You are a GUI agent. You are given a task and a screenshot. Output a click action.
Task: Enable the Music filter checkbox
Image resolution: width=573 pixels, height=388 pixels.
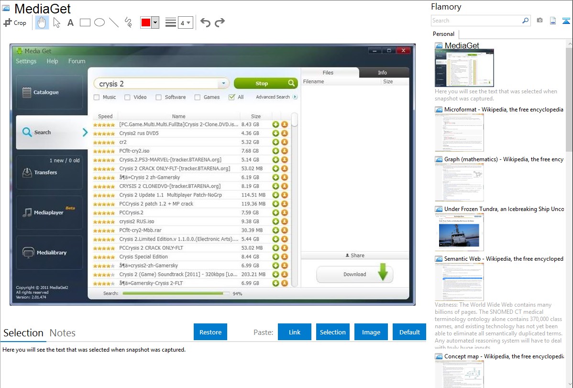(97, 97)
